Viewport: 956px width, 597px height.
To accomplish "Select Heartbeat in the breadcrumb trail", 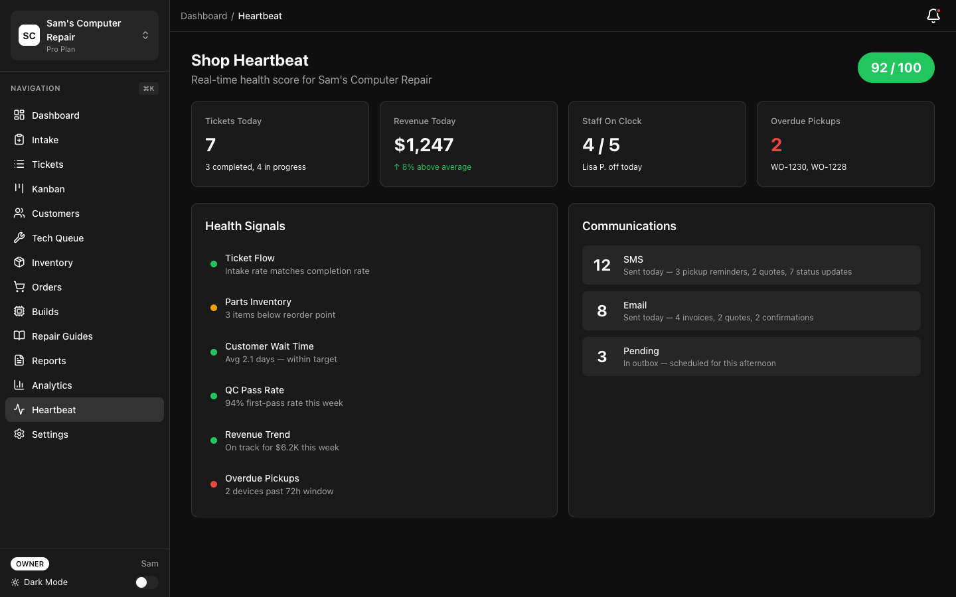I will [260, 15].
